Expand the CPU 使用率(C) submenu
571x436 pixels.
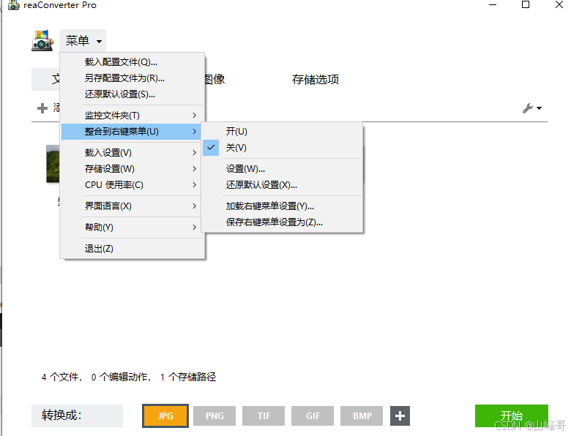[x=131, y=185]
